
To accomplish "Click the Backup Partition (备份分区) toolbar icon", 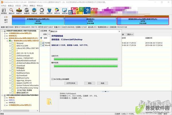I will point(57,10).
